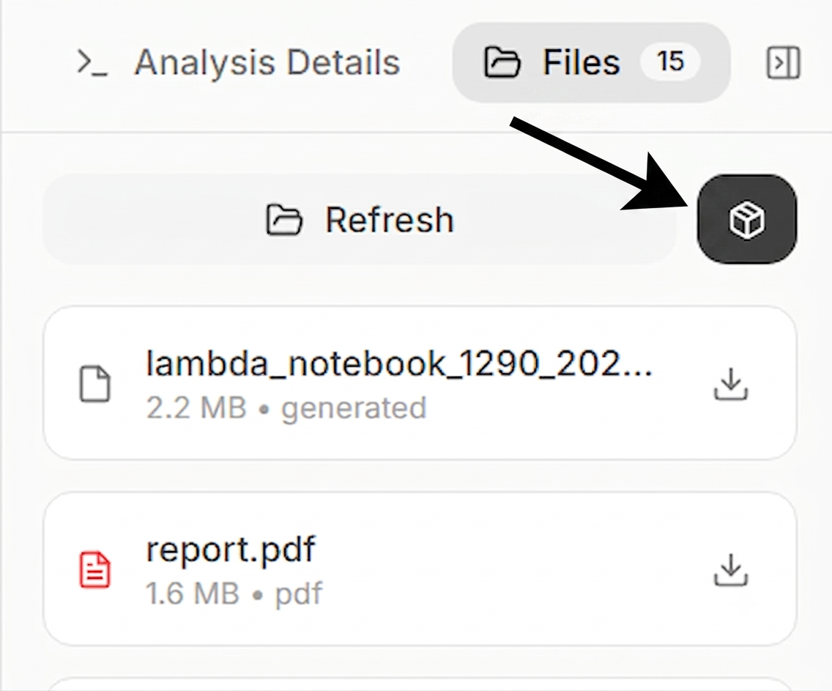The width and height of the screenshot is (832, 691).
Task: Click the folder icon in Files tab
Action: [502, 62]
